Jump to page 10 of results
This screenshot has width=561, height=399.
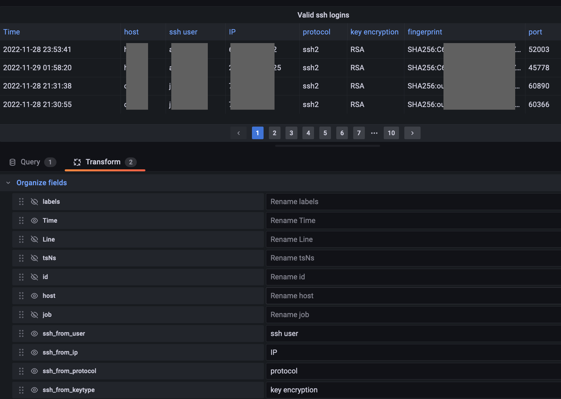[391, 133]
